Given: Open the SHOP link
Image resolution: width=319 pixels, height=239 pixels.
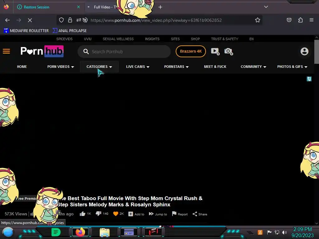Looking at the screenshot, I should [x=195, y=39].
